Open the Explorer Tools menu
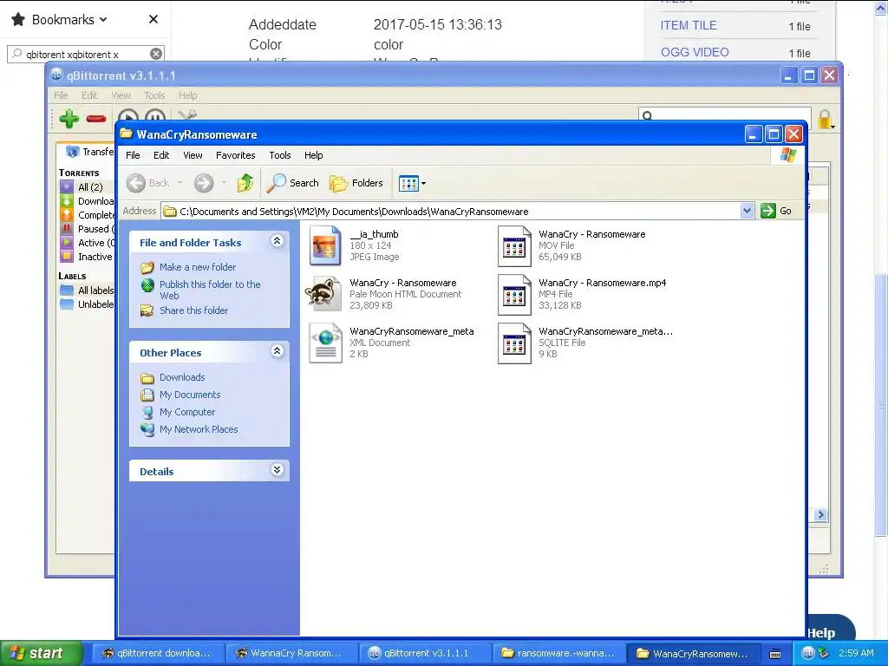The height and width of the screenshot is (666, 888). 280,155
